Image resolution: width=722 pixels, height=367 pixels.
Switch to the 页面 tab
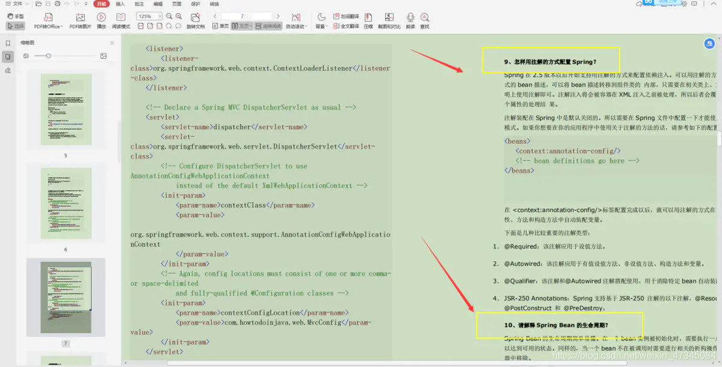pos(176,4)
